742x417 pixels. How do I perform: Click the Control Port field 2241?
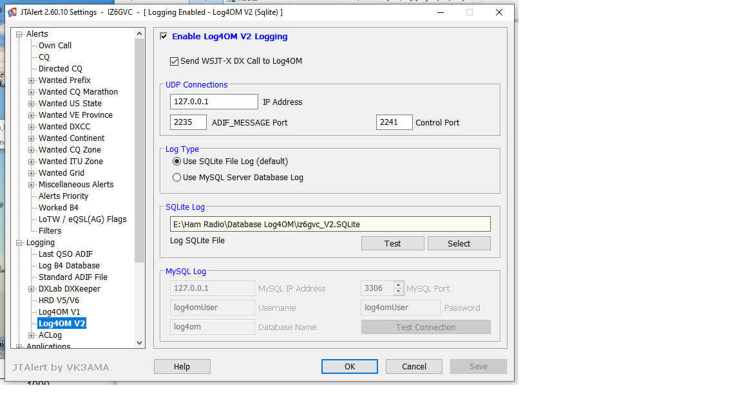pyautogui.click(x=394, y=122)
